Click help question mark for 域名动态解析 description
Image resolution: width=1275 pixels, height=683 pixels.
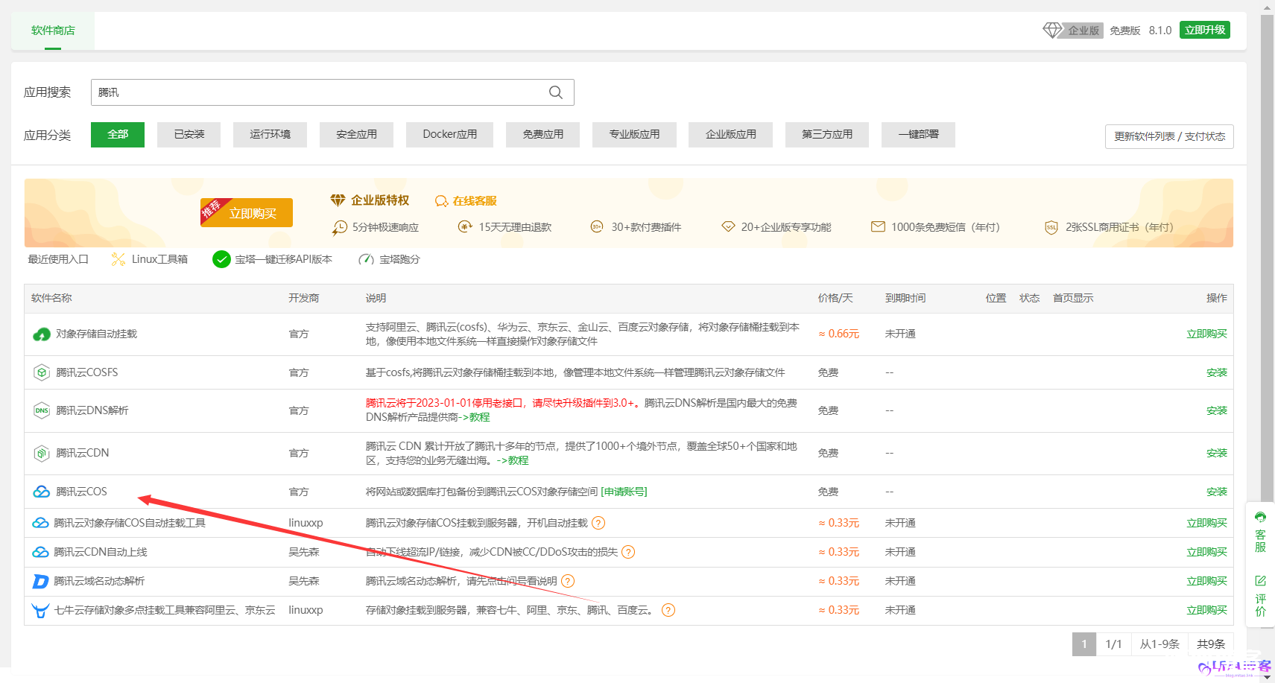[568, 581]
